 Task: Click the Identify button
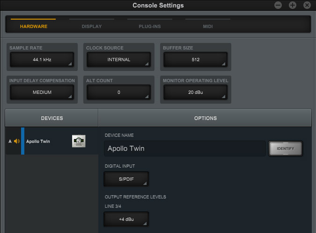tap(286, 148)
